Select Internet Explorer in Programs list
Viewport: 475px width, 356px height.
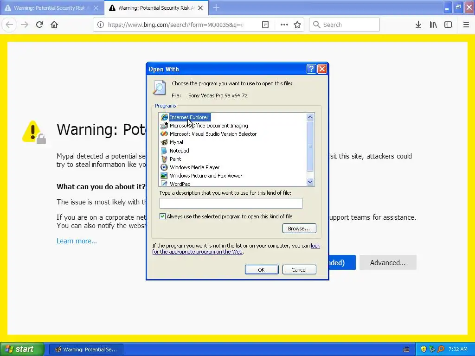(x=189, y=117)
